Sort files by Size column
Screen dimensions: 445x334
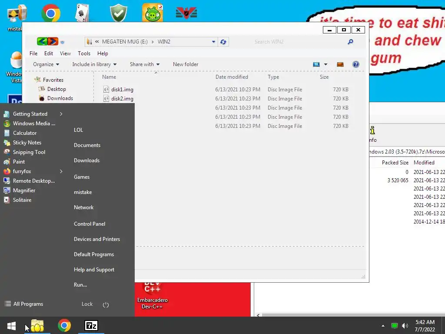click(324, 77)
